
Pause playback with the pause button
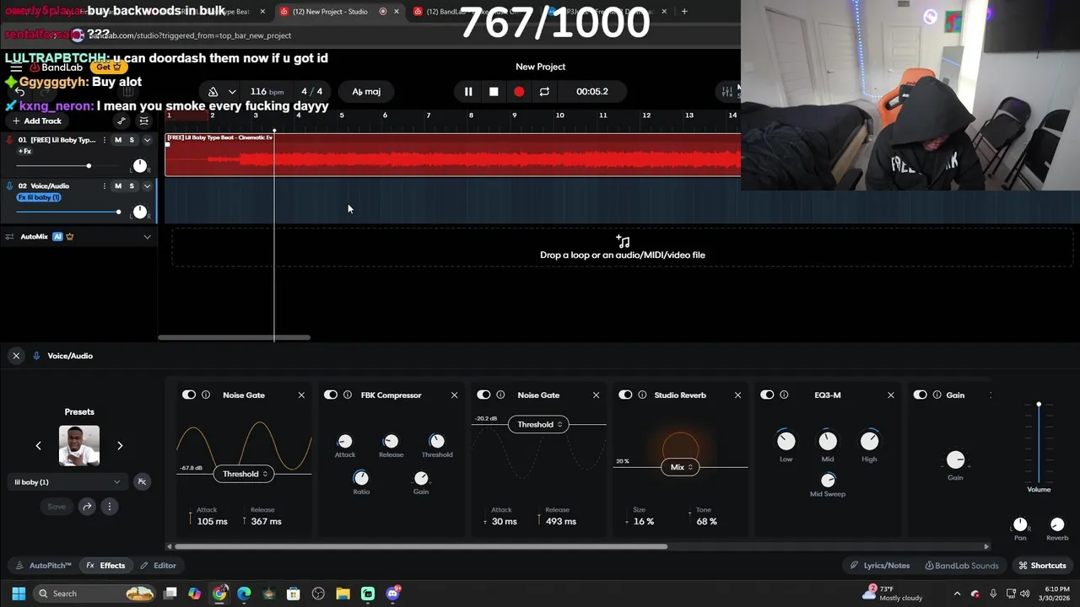pos(468,92)
